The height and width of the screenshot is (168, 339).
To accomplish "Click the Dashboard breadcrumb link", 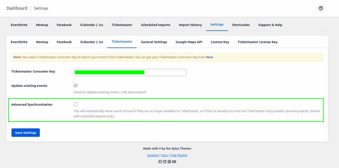I will (17, 8).
